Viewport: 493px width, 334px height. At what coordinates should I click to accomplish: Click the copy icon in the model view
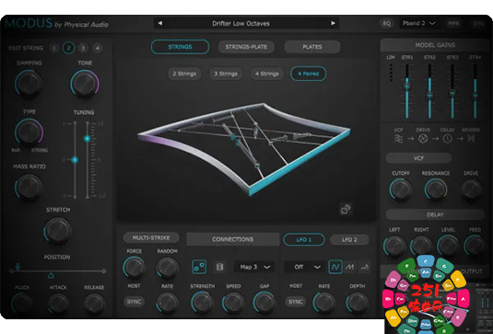[x=346, y=210]
